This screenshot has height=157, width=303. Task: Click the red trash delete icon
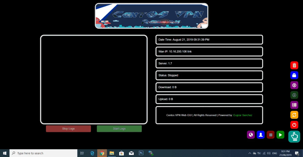coord(294,65)
